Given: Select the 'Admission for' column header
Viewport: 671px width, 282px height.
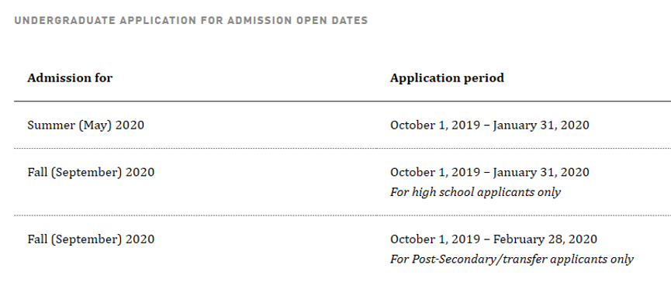Looking at the screenshot, I should click(70, 78).
